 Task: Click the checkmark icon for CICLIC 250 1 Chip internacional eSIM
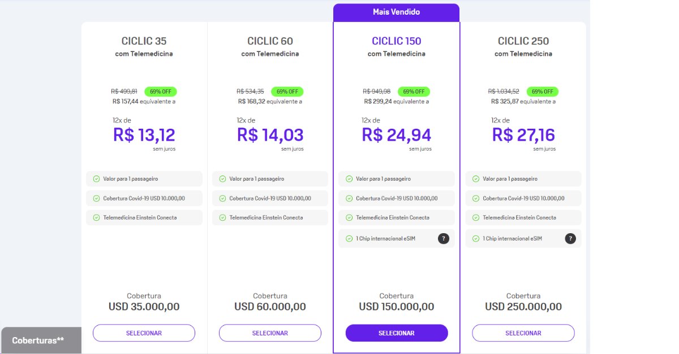coord(475,239)
